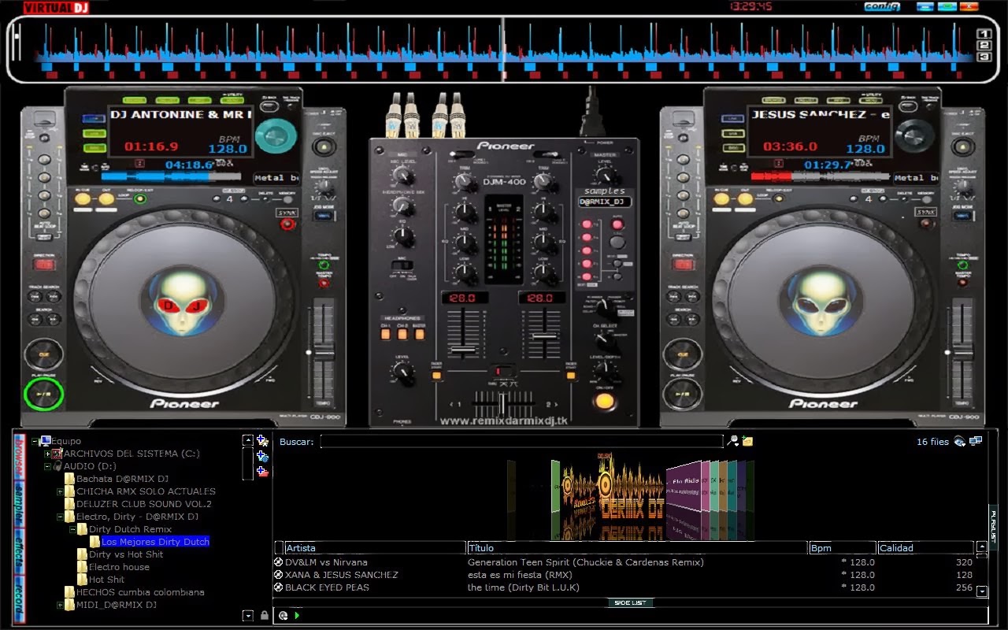This screenshot has height=630, width=1008.
Task: Select the BLACK EYED PEAS track row
Action: coord(624,587)
